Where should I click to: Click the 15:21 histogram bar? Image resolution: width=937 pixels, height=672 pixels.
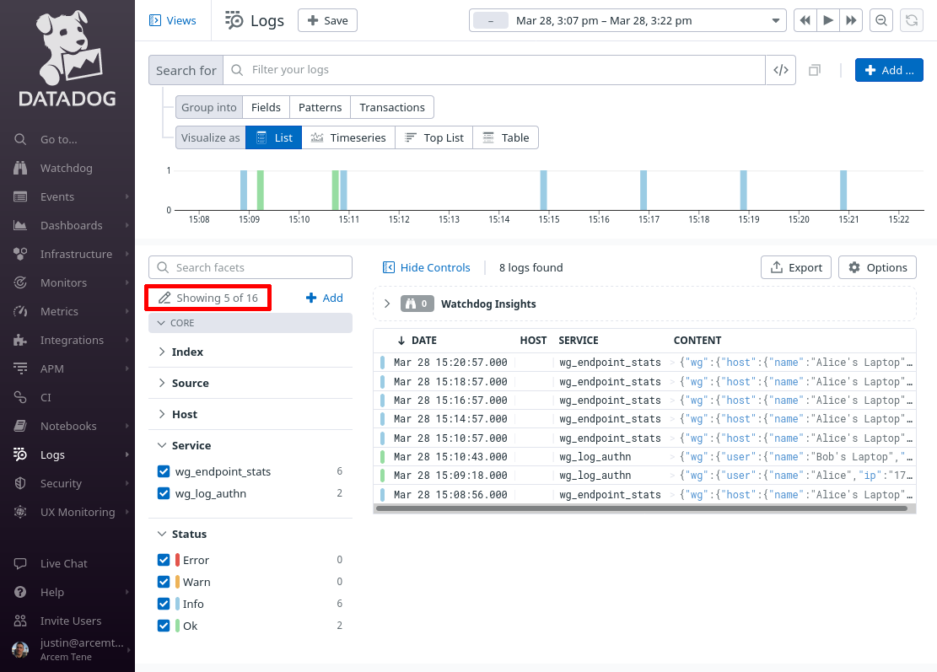click(843, 190)
